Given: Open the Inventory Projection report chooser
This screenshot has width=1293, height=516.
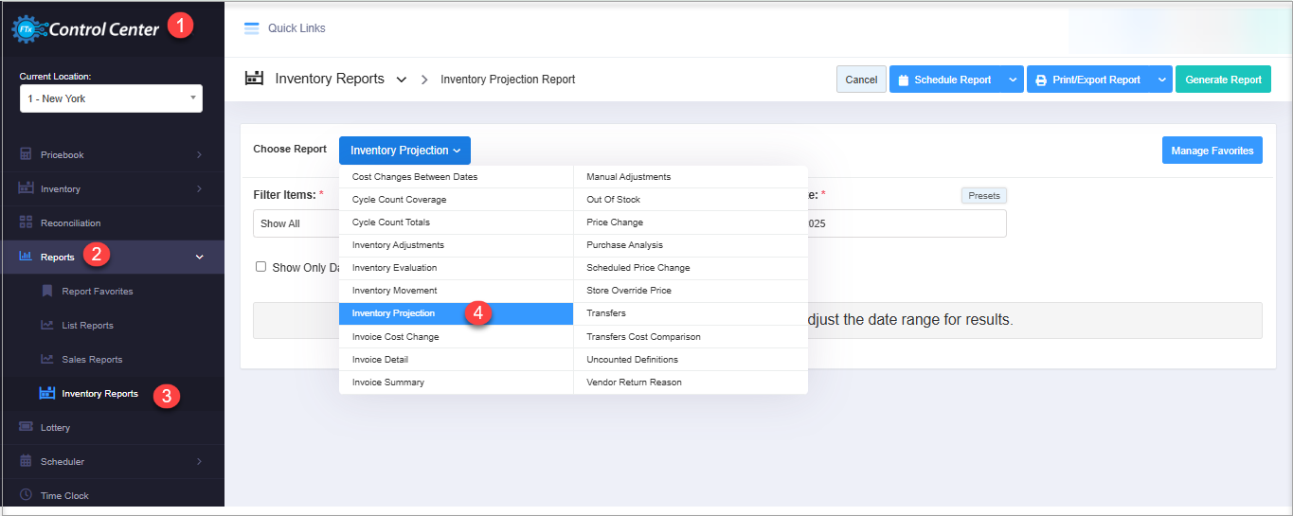Looking at the screenshot, I should [x=404, y=151].
